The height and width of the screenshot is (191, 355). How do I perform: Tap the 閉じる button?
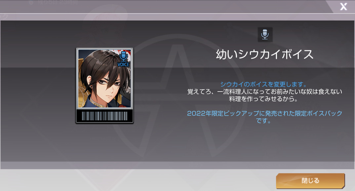310,180
